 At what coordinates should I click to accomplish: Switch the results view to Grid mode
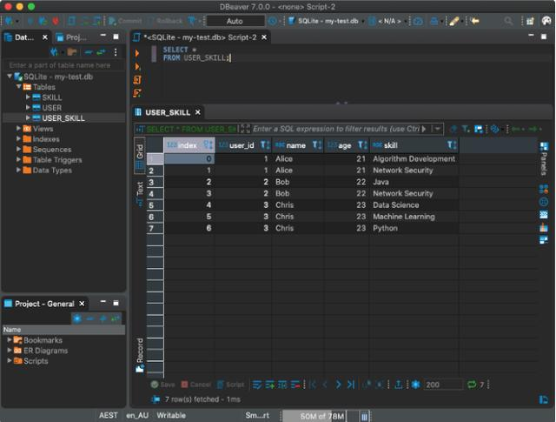point(139,155)
